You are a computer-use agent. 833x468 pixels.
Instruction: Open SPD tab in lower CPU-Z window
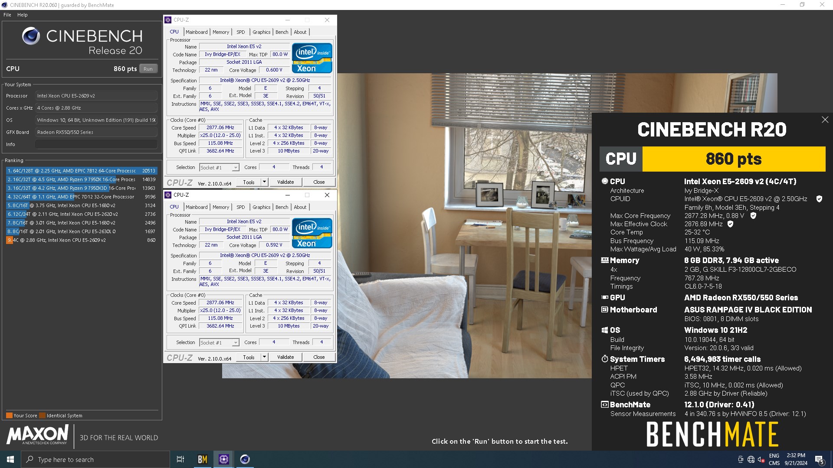(x=241, y=207)
